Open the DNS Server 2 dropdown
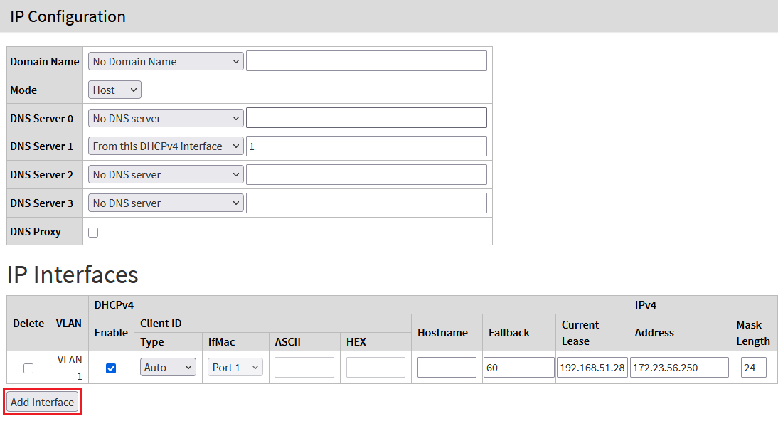Image resolution: width=778 pixels, height=421 pixels. pyautogui.click(x=165, y=174)
